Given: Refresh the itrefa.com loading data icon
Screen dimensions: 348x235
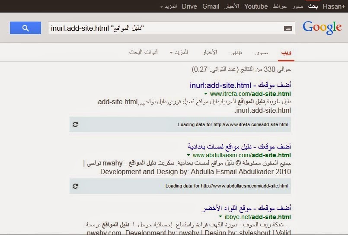Looking at the screenshot, I should 75,124.
